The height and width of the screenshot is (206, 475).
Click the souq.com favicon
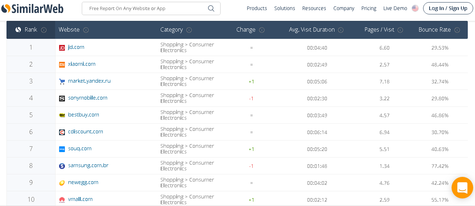[x=62, y=149]
